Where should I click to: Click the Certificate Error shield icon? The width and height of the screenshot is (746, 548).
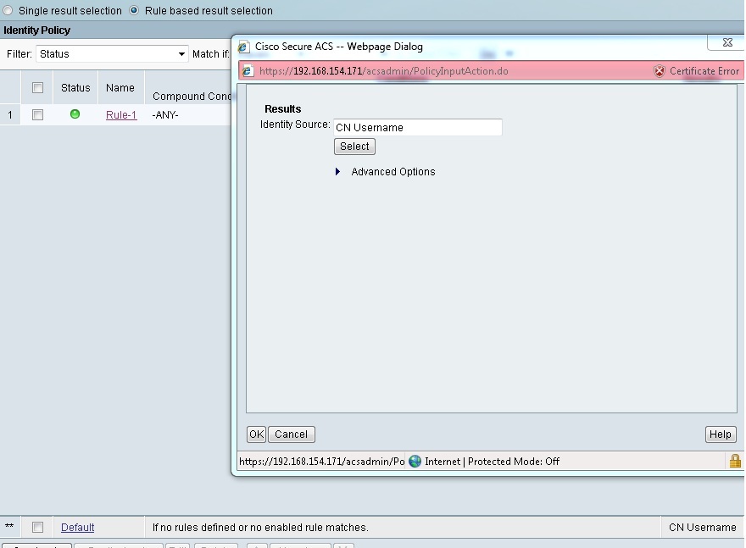click(x=659, y=71)
